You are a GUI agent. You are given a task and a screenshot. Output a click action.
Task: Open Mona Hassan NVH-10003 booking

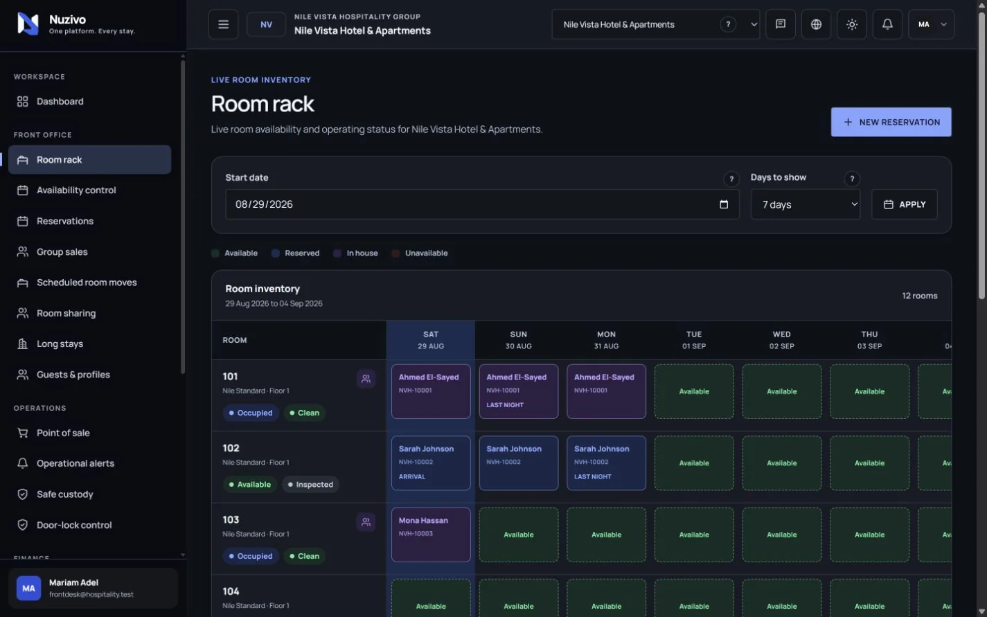431,535
